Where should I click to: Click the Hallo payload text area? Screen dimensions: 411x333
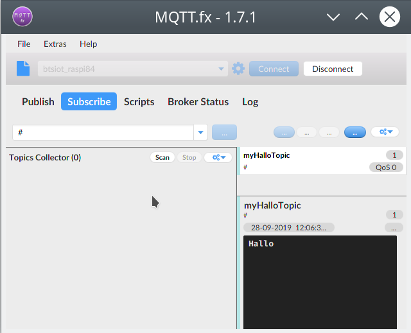(x=320, y=282)
